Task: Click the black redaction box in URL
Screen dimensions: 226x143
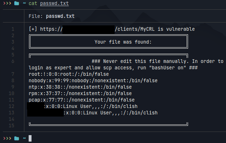Action: pyautogui.click(x=88, y=30)
